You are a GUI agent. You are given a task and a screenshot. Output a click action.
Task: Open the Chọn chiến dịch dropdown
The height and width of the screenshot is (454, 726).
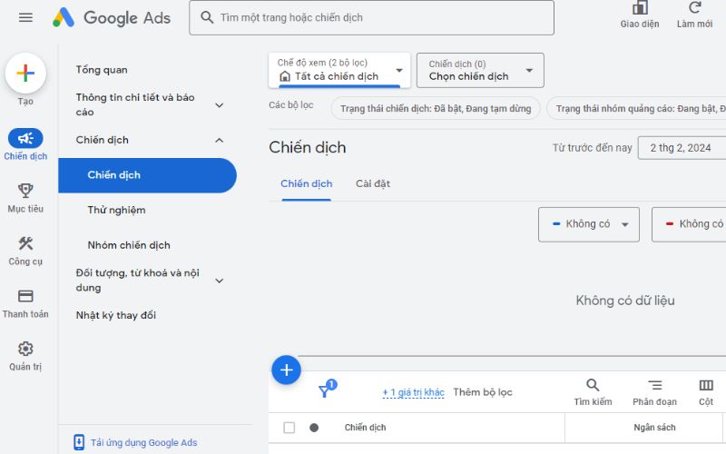coord(480,70)
